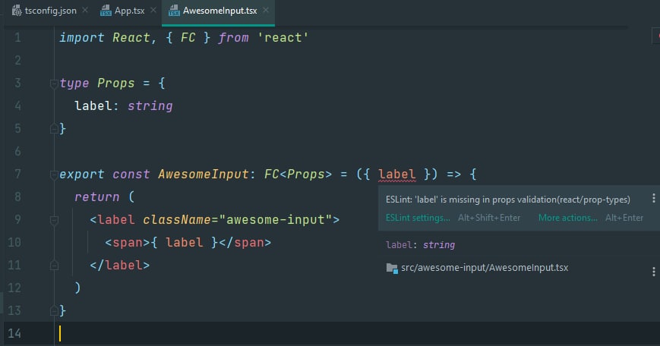Click the label expression inside span on line 10

point(185,242)
